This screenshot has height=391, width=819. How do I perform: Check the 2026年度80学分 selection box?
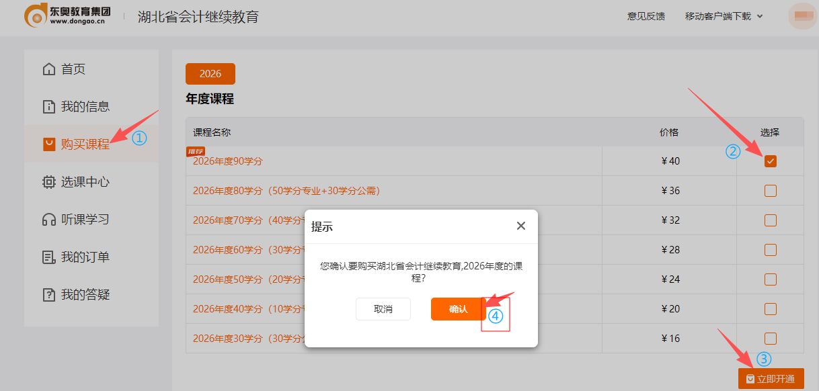(769, 190)
